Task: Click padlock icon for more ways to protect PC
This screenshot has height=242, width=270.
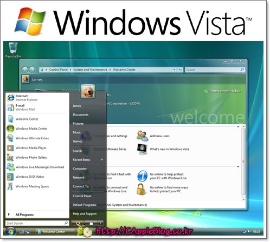Action: point(141,189)
